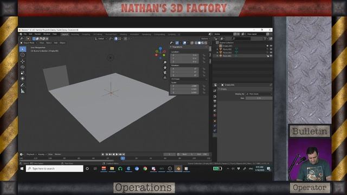Toggle the Location X lock

pos(204,55)
